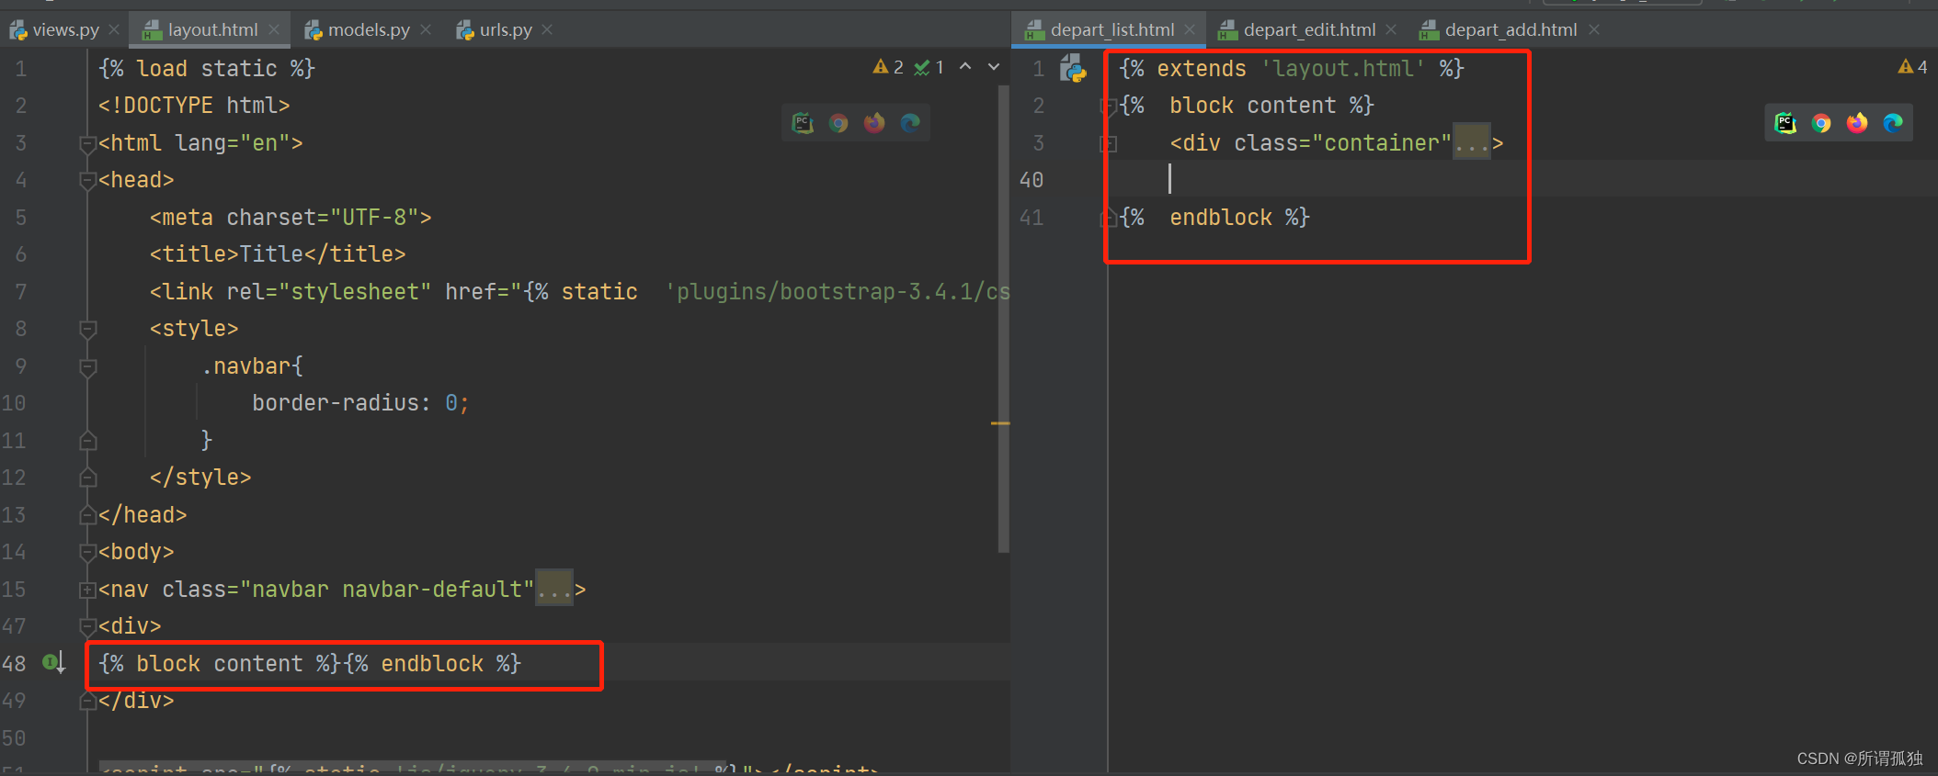Go to next highlighted error arrow
The image size is (1938, 776).
994,67
